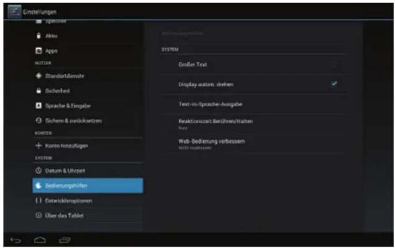Click the Akku battery icon
395x248 pixels.
39,36
